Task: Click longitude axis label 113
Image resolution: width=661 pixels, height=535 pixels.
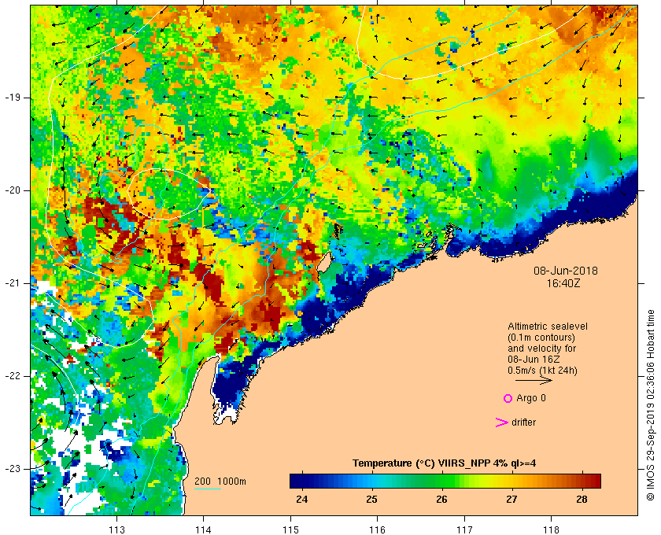Action: tap(116, 530)
